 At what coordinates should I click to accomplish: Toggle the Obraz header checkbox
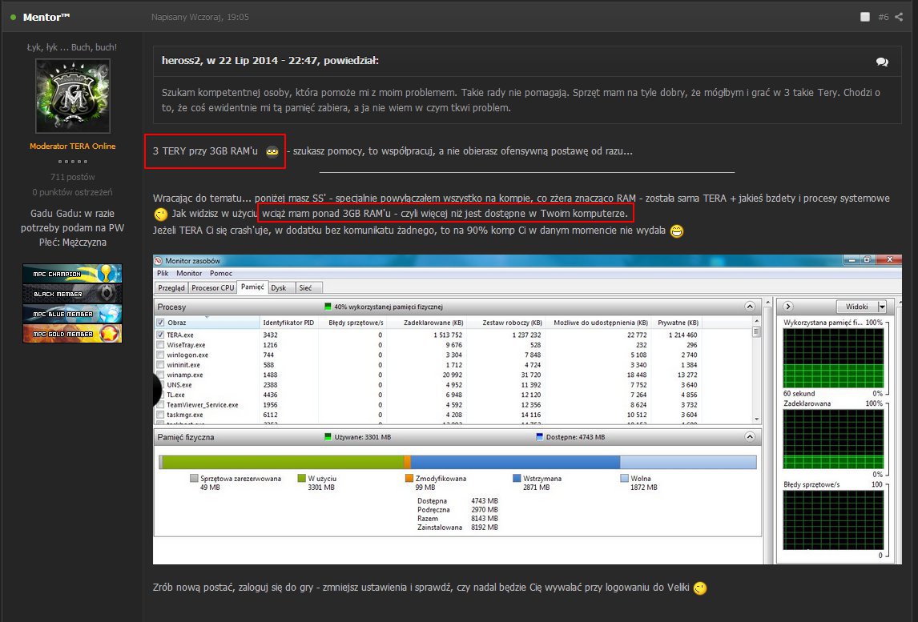click(x=160, y=323)
